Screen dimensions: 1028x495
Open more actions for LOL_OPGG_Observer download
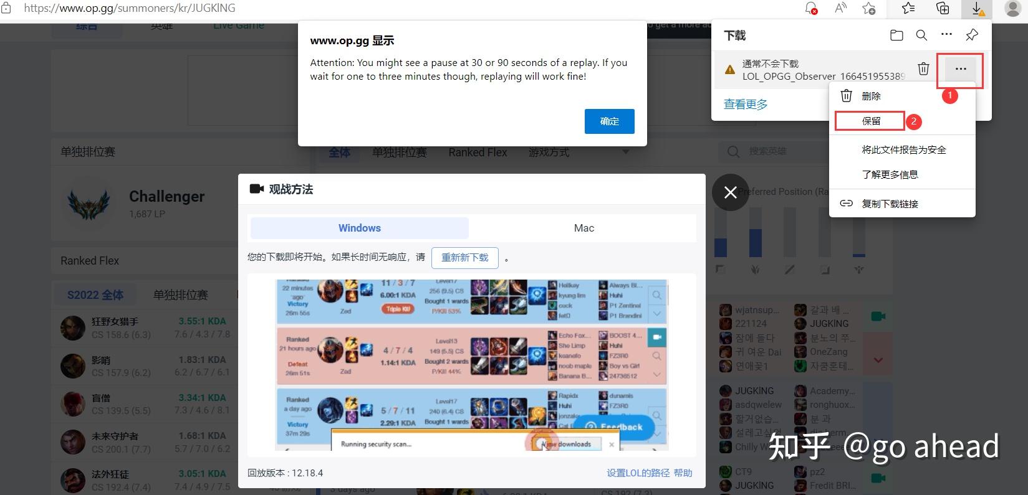tap(961, 69)
